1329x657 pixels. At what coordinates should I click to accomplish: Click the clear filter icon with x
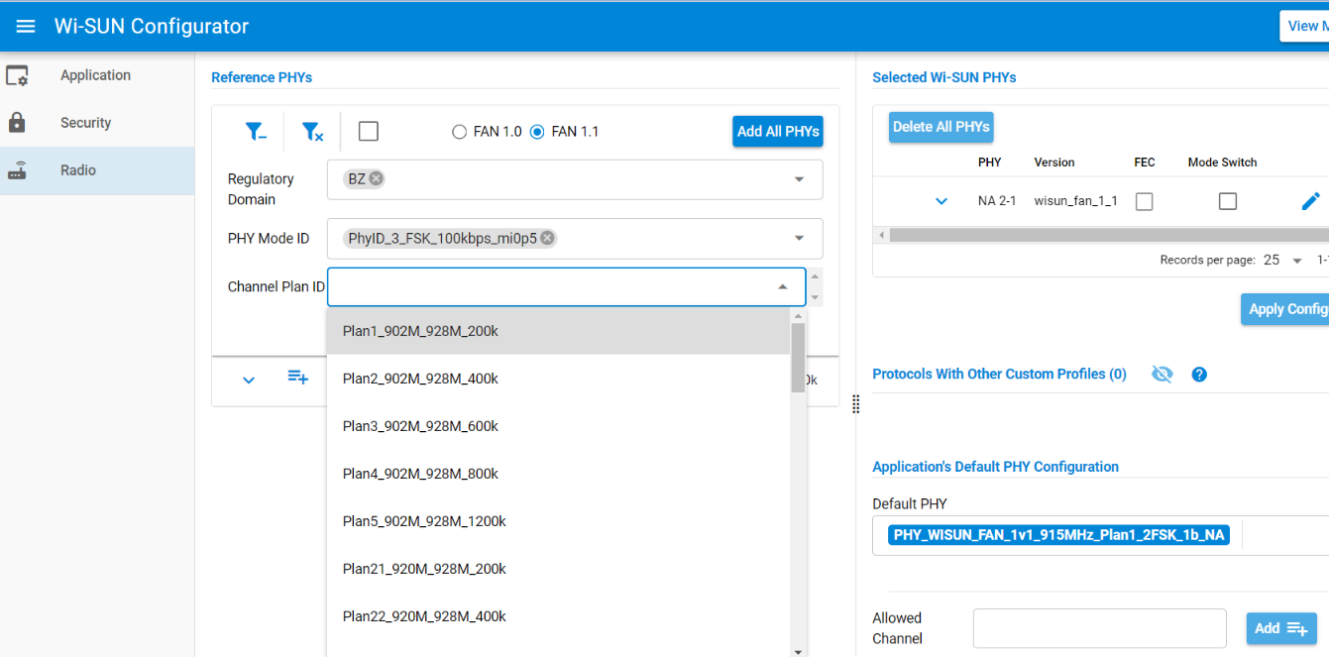point(312,132)
